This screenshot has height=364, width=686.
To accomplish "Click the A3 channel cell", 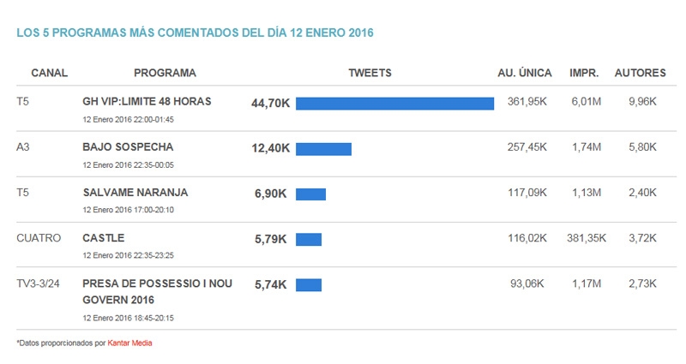I will pyautogui.click(x=23, y=147).
